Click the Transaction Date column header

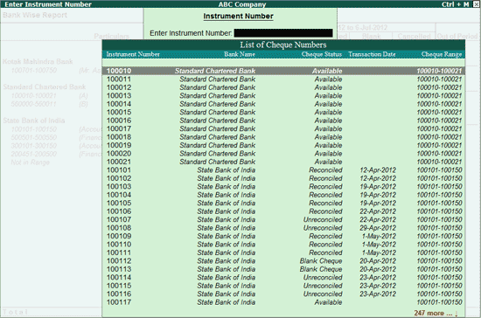(372, 54)
